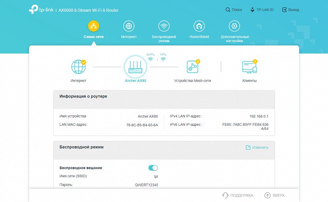Open Дополнительные настройки gear icon

coord(234,26)
